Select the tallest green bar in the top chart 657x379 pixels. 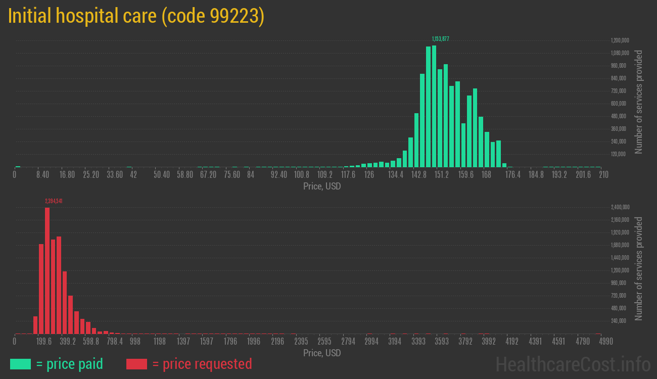pyautogui.click(x=434, y=106)
